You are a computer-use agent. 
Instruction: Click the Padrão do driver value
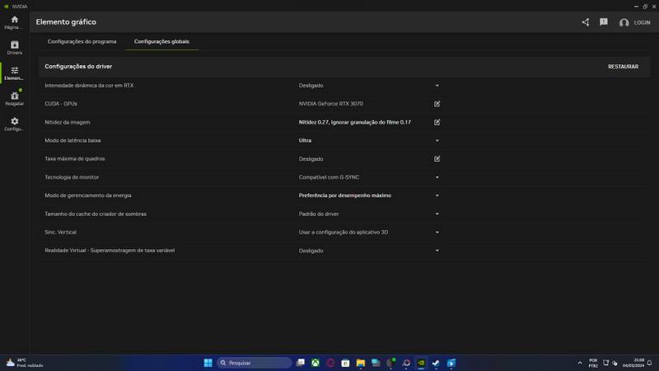(319, 214)
